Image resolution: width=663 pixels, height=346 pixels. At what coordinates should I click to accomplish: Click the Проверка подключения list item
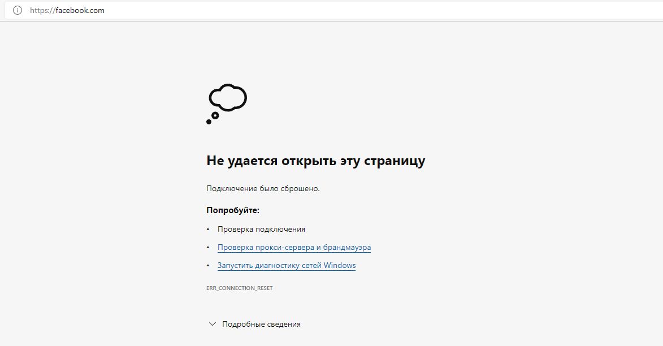click(x=261, y=229)
